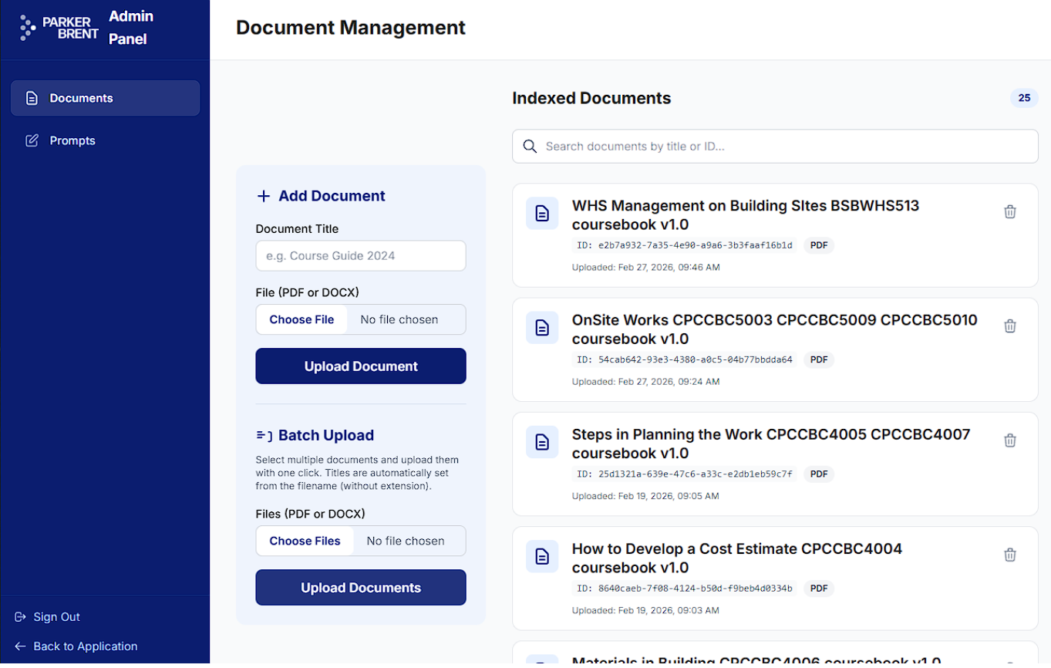Click the Upload Document button
Viewport: 1051px width, 668px height.
(361, 366)
